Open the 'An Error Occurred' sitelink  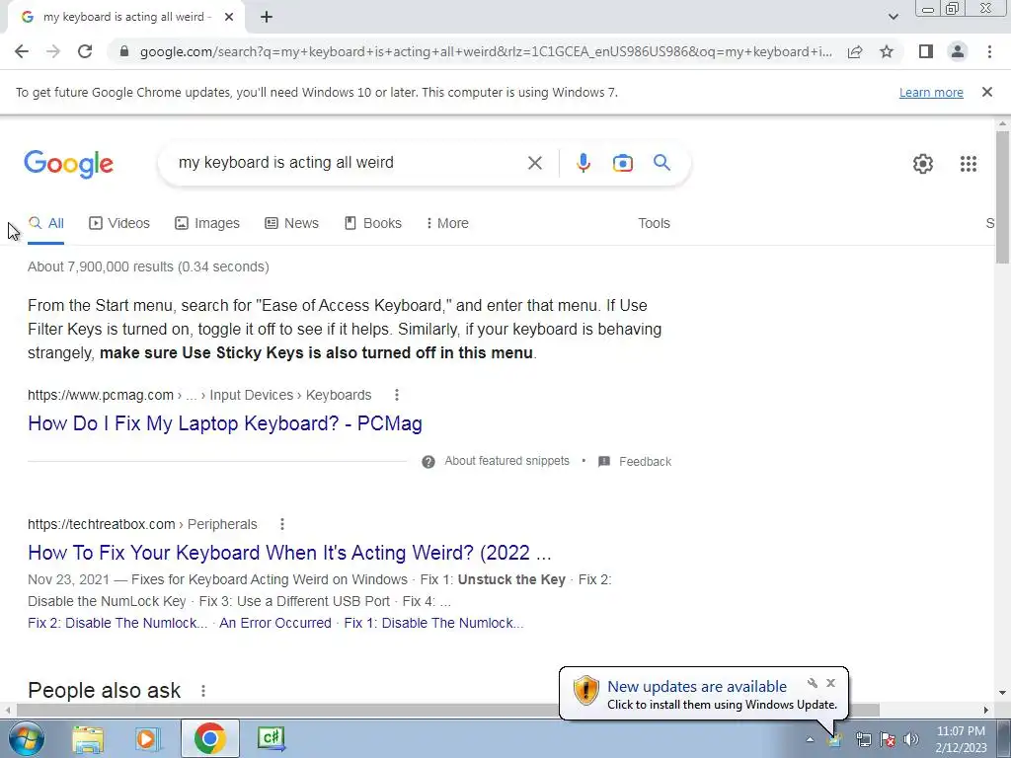click(275, 624)
